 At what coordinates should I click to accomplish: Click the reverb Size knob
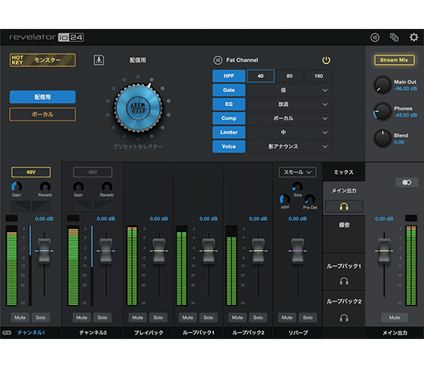click(298, 187)
